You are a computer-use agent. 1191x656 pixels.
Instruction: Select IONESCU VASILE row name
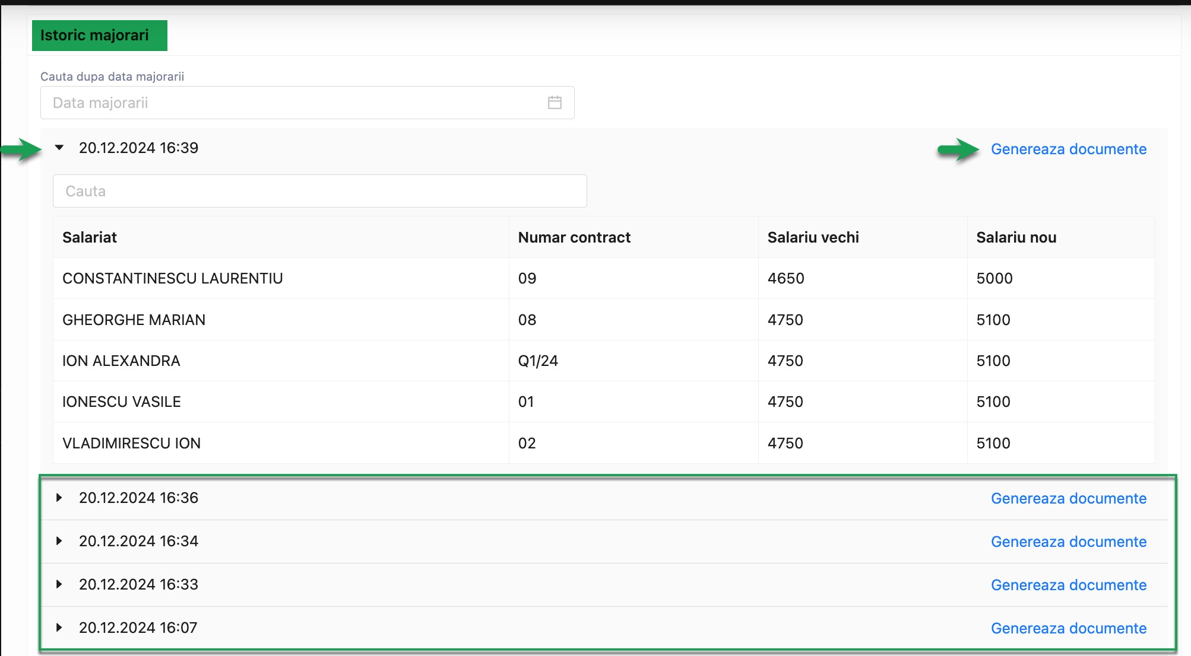pyautogui.click(x=122, y=402)
